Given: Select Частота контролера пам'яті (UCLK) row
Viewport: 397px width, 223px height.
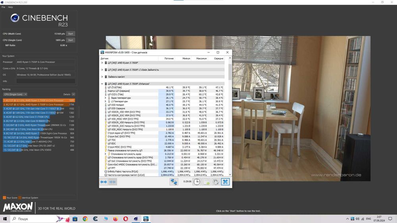Looking at the screenshot, I should [164, 175].
